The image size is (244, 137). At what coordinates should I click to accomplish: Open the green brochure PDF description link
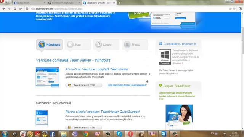point(177,96)
